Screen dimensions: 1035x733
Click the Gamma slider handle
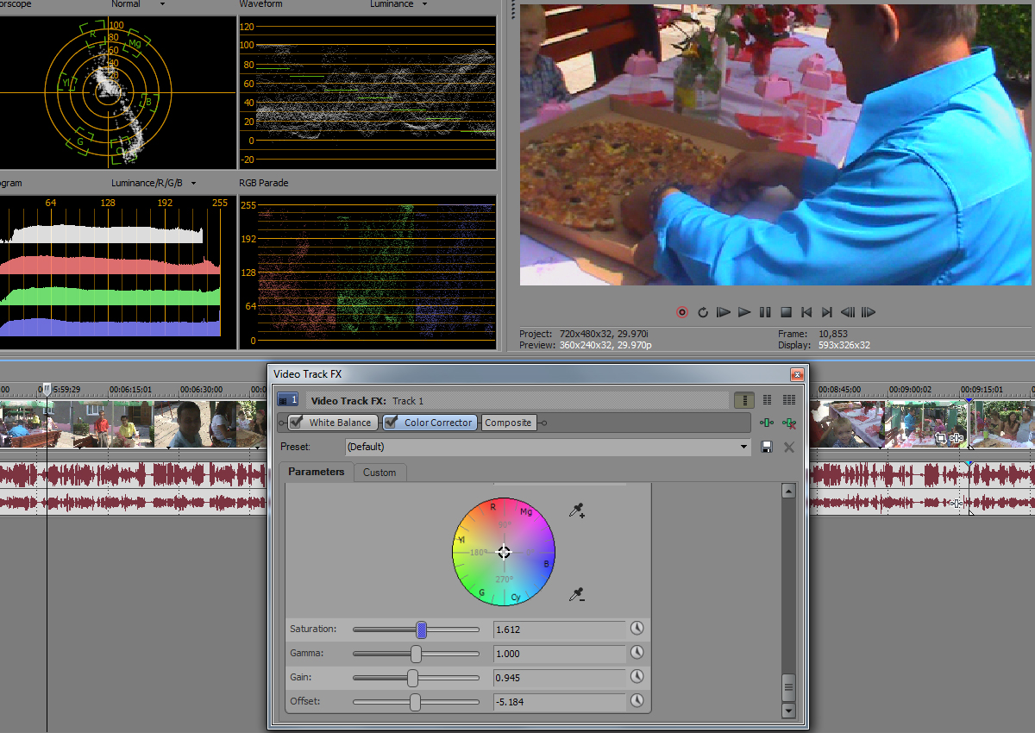pos(416,654)
